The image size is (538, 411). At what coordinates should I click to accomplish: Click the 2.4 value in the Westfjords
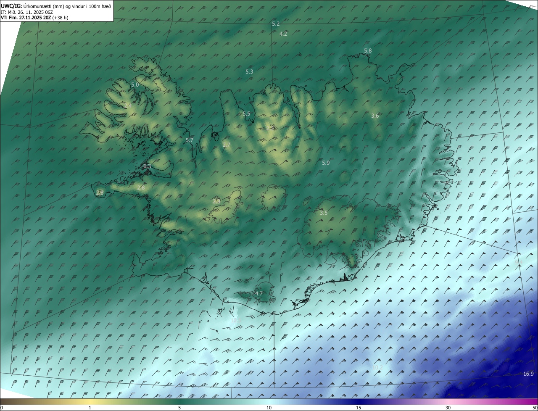[x=128, y=105]
